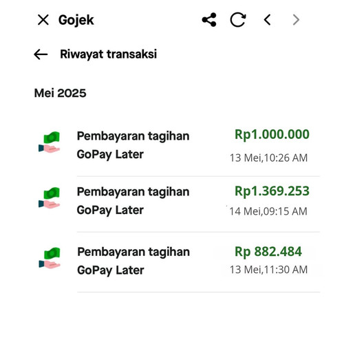The image size is (344, 344).
Task: Select the Rp 882.484 amount
Action: point(268,252)
